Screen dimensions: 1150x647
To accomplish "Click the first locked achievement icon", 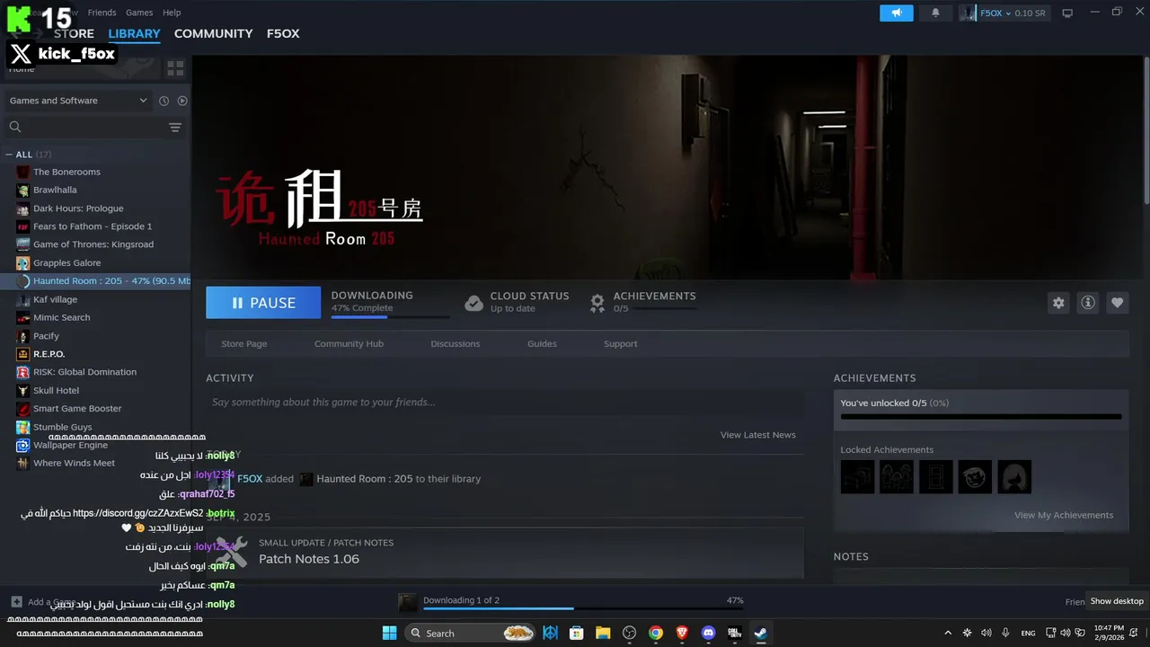I will tap(857, 477).
